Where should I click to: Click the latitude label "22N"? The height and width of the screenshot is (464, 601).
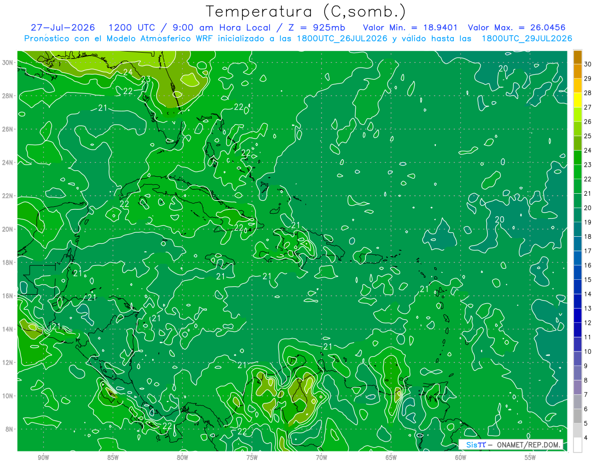click(x=9, y=196)
